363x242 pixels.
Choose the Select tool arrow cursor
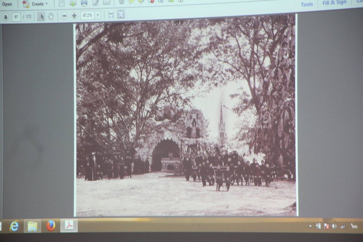click(41, 16)
